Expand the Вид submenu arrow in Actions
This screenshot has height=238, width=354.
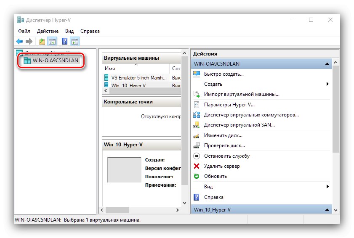click(327, 187)
